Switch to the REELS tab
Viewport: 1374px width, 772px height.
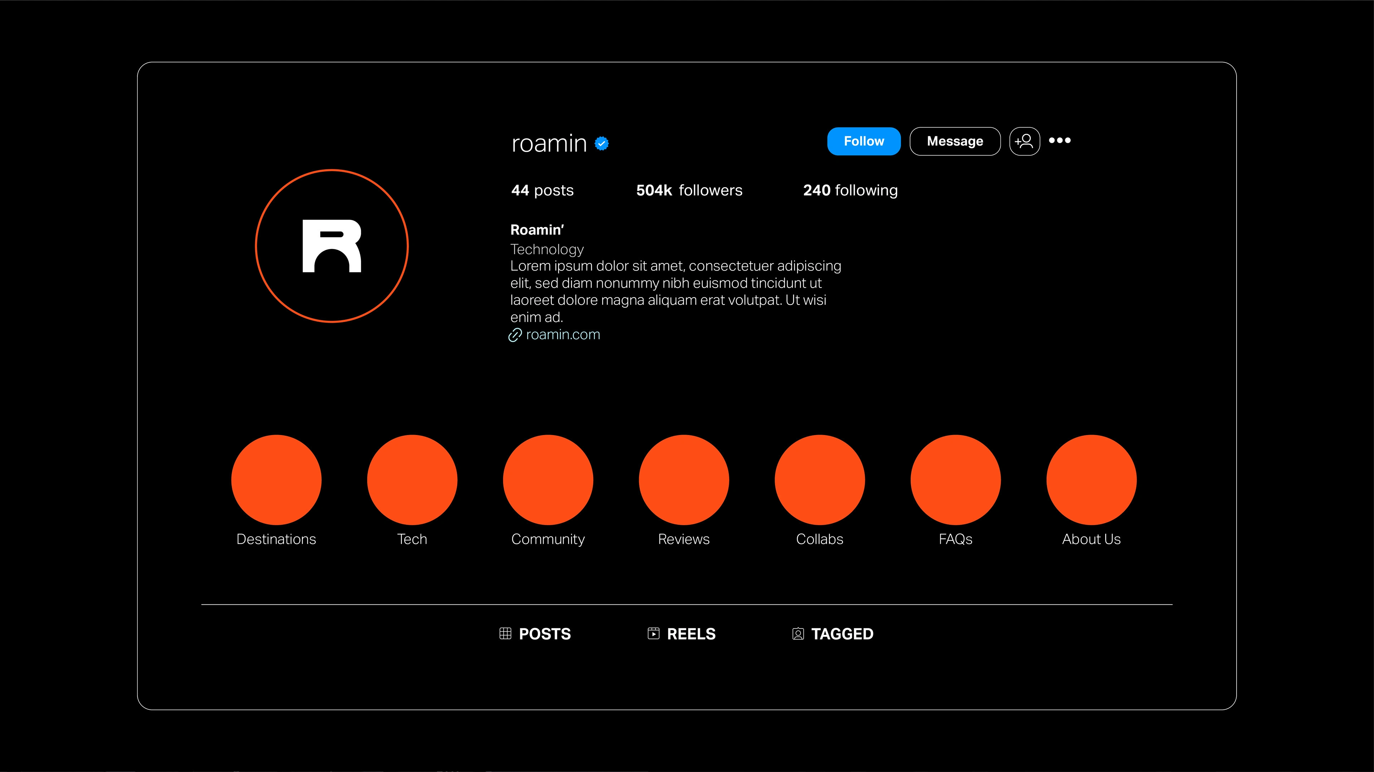point(682,634)
